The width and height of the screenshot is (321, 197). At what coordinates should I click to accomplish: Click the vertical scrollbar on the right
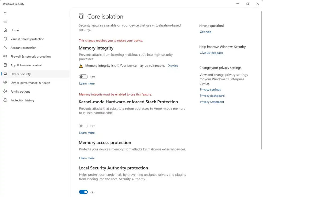261,80
